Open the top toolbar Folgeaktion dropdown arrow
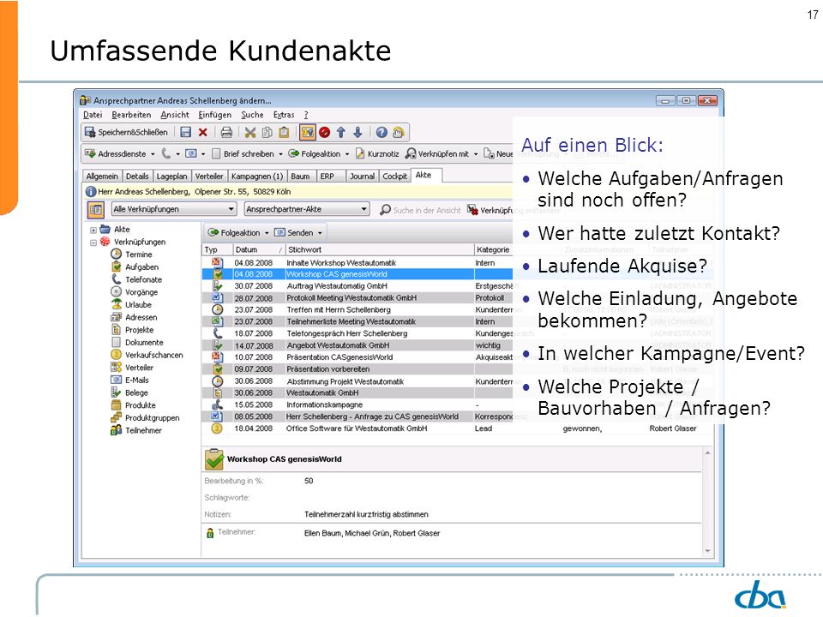Viewport: 823px width, 617px height. point(347,154)
